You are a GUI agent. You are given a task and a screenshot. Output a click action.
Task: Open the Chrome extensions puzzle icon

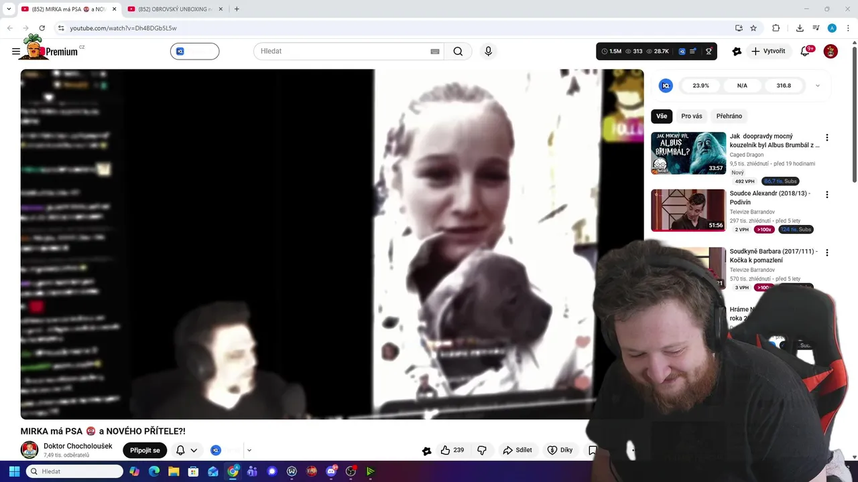[776, 28]
